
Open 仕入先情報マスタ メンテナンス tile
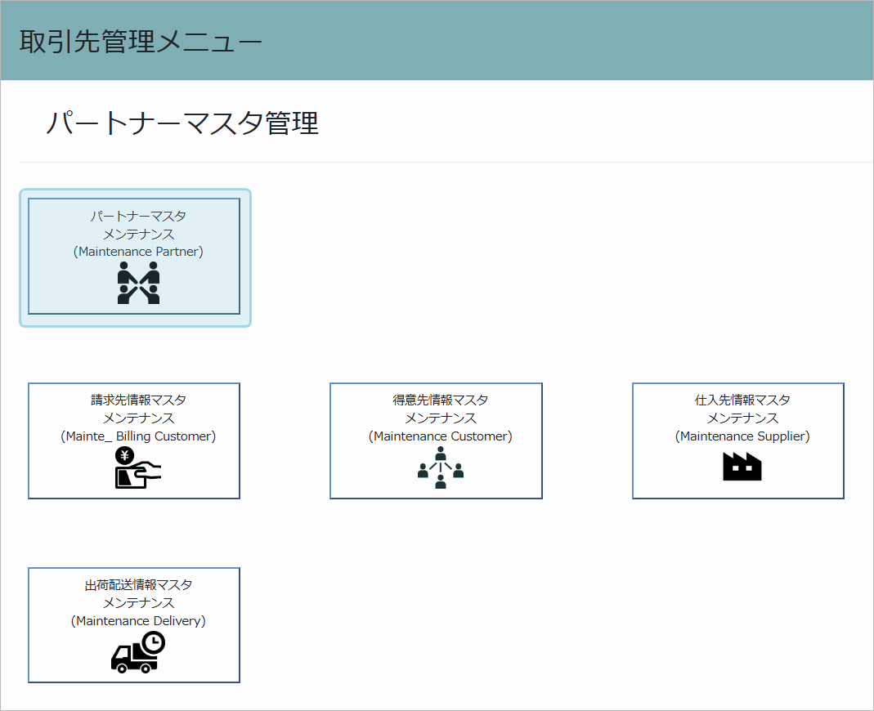tap(738, 440)
